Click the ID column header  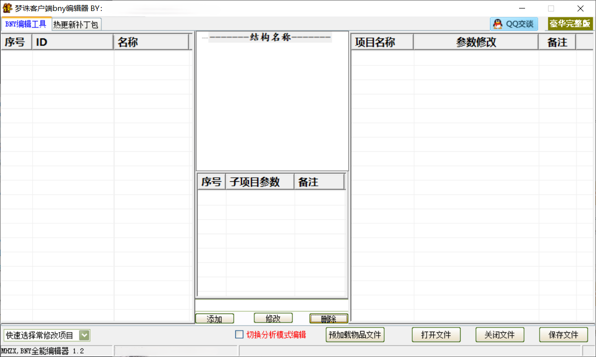point(73,42)
